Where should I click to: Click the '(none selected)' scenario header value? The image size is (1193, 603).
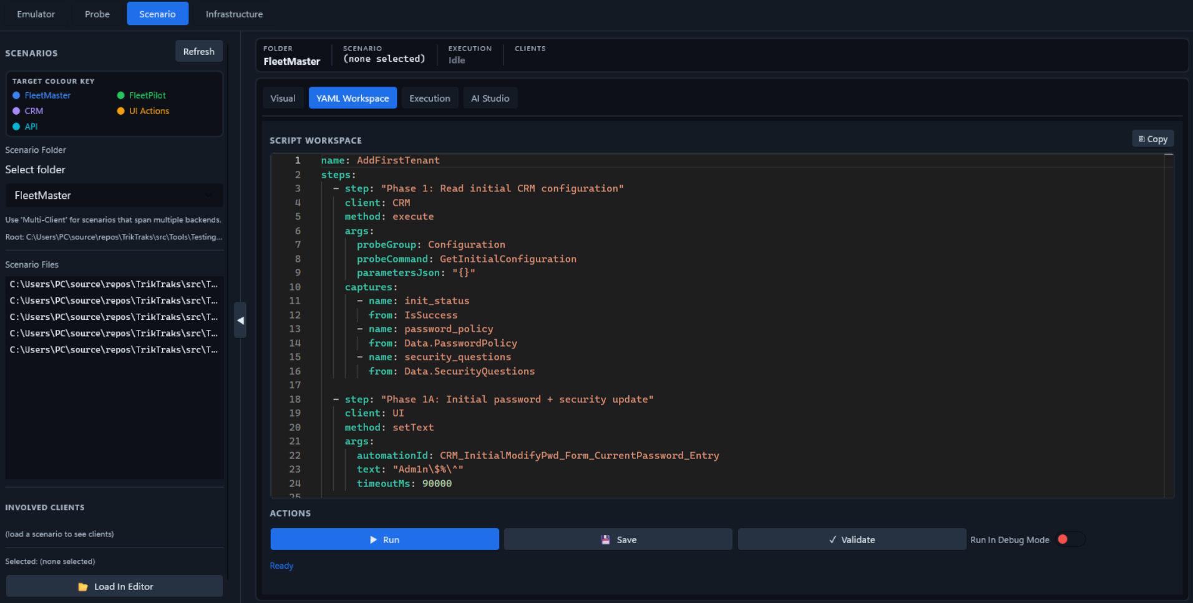[384, 59]
